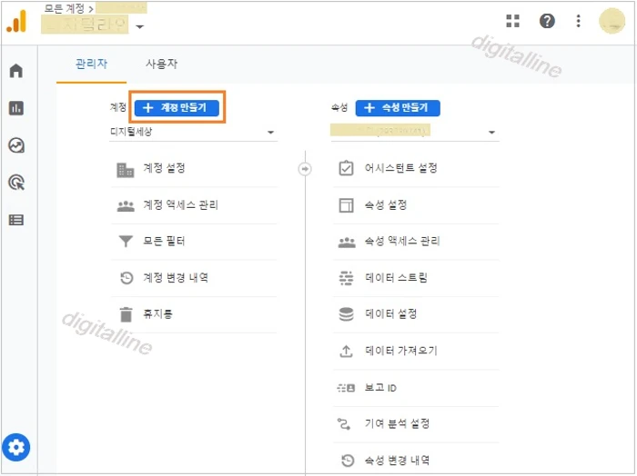This screenshot has height=476, width=637.
Task: Open the 디지털세상 account dropdown
Action: click(x=193, y=133)
